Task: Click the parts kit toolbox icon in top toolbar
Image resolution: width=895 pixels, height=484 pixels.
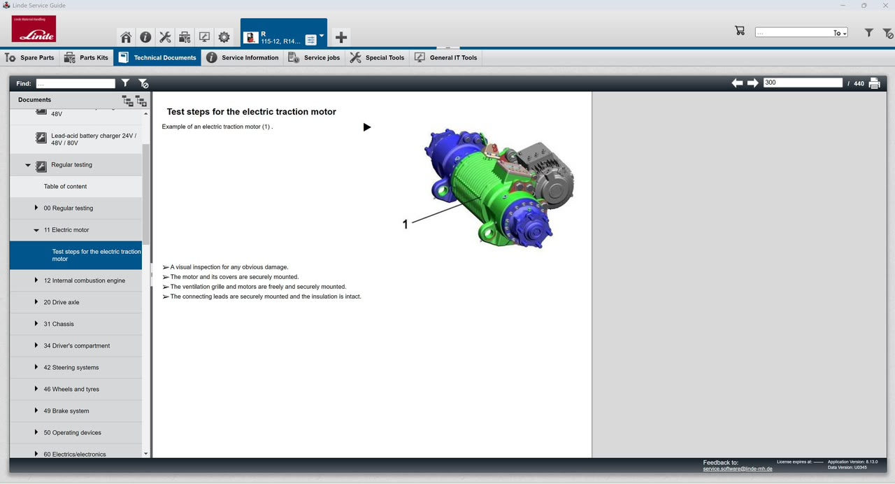Action: pyautogui.click(x=185, y=37)
